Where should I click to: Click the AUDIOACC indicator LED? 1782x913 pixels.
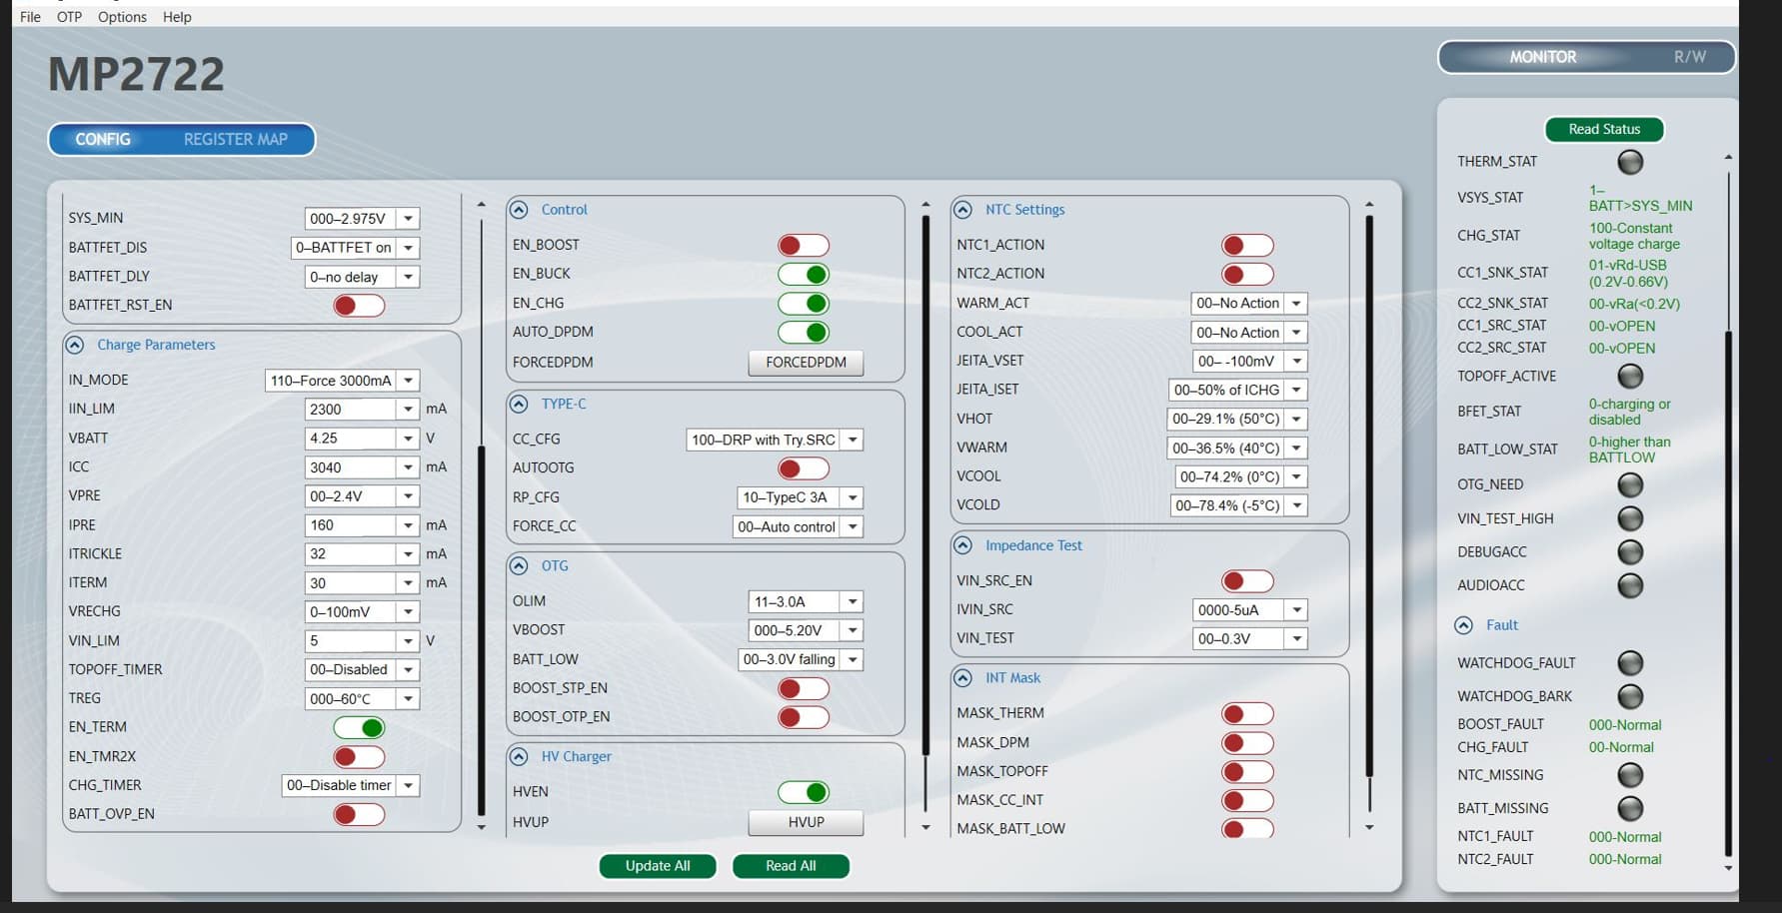(1630, 585)
